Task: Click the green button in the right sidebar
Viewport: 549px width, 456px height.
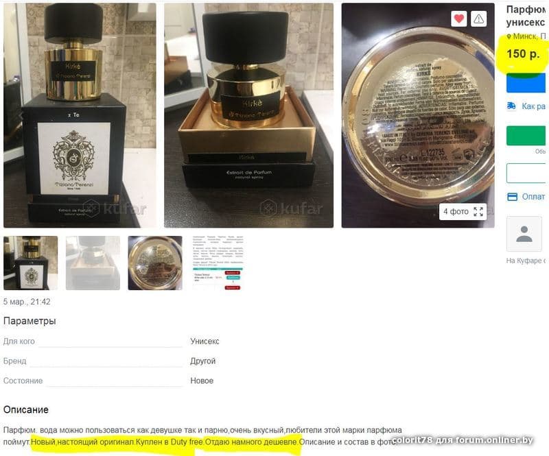Action: 526,136
